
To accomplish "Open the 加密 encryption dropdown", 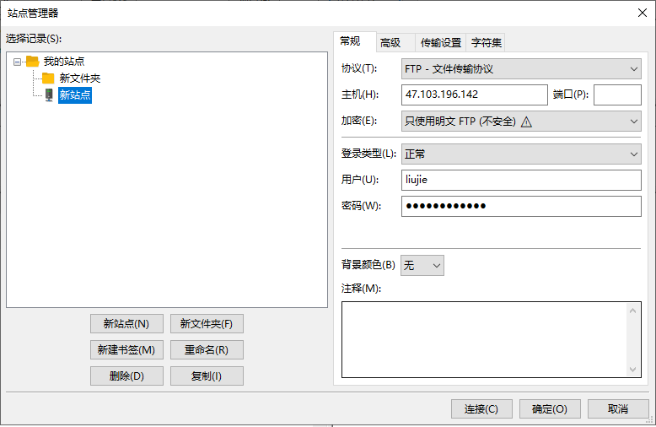I will [521, 122].
